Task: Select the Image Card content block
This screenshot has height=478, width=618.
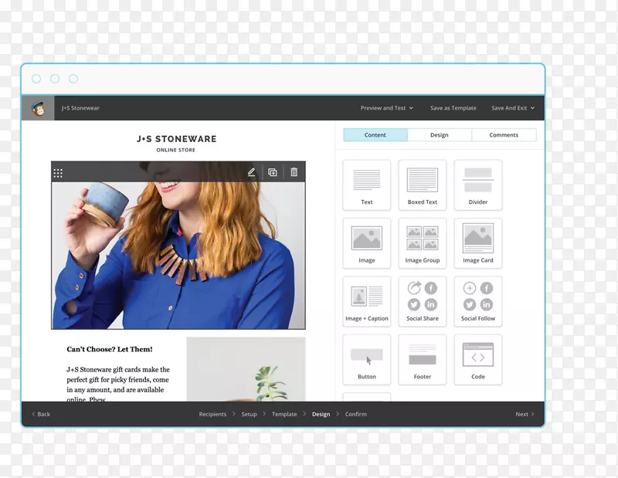Action: 477,243
